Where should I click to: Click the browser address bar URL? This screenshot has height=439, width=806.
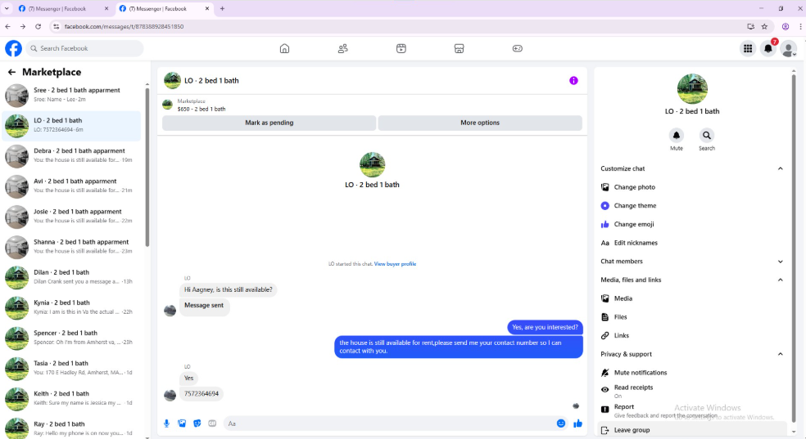(124, 26)
